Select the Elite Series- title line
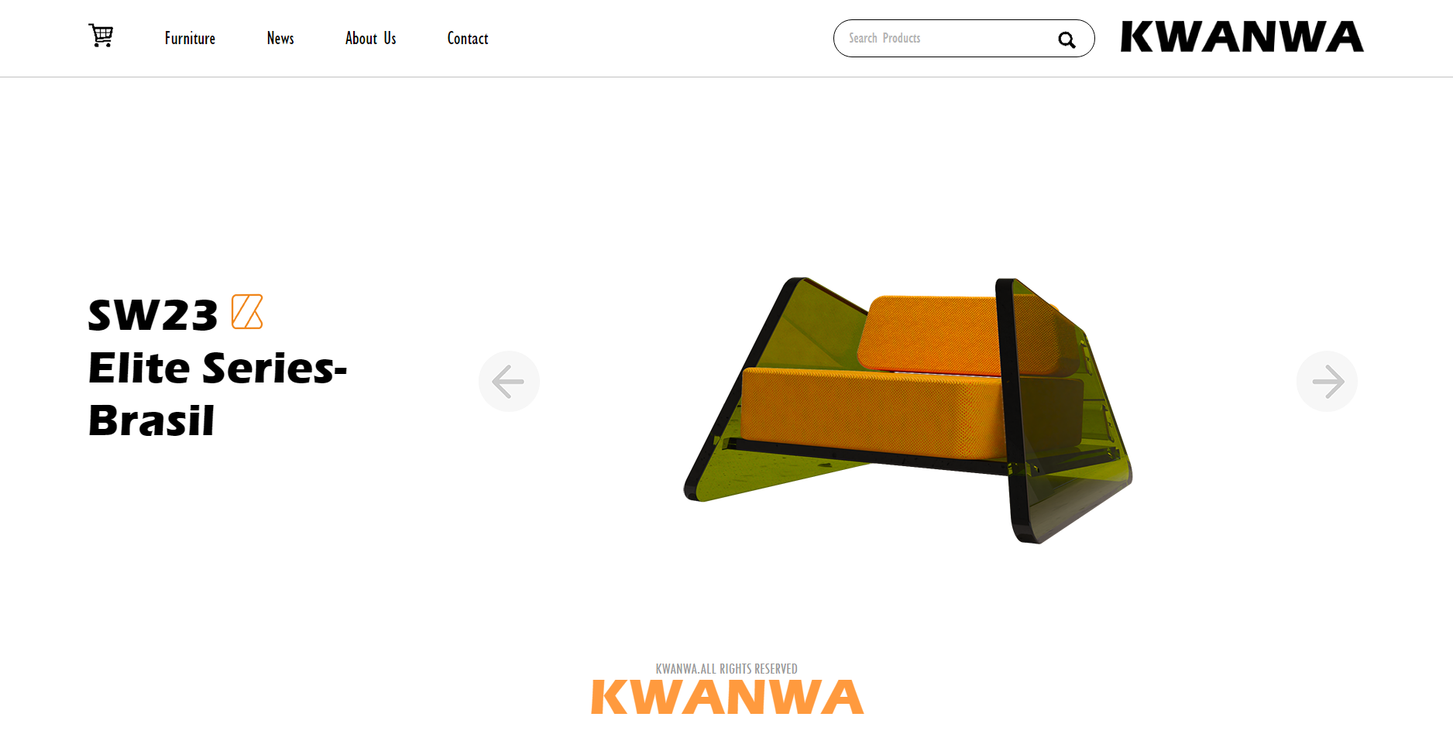Viewport: 1453px width, 734px height. [x=218, y=368]
